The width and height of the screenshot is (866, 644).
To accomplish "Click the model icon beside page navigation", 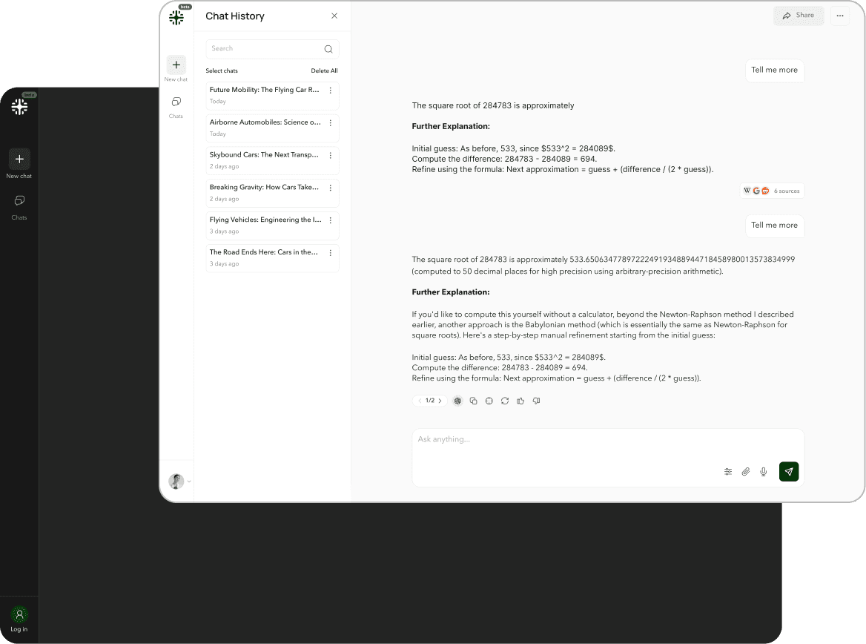I will (x=457, y=401).
